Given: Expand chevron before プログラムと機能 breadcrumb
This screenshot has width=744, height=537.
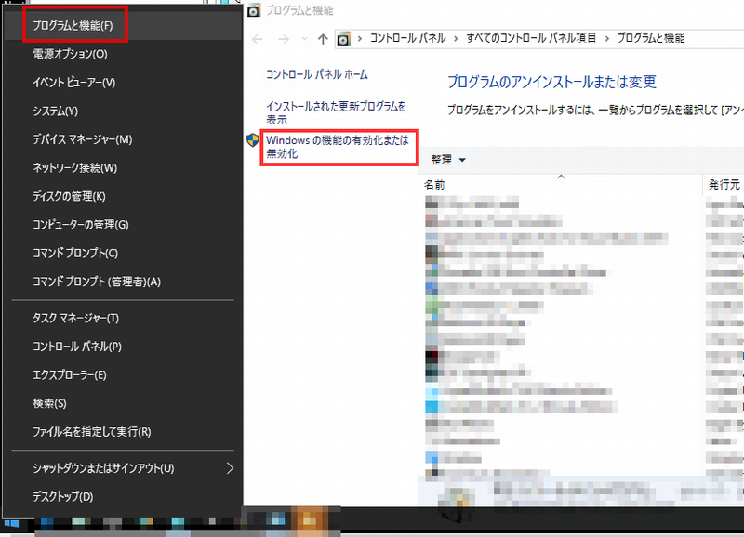Looking at the screenshot, I should [607, 38].
